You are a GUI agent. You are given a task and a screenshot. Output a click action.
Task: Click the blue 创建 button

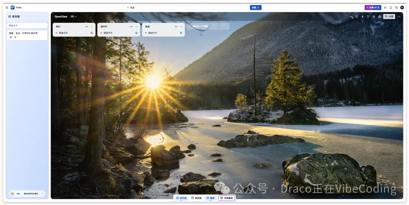tap(256, 8)
